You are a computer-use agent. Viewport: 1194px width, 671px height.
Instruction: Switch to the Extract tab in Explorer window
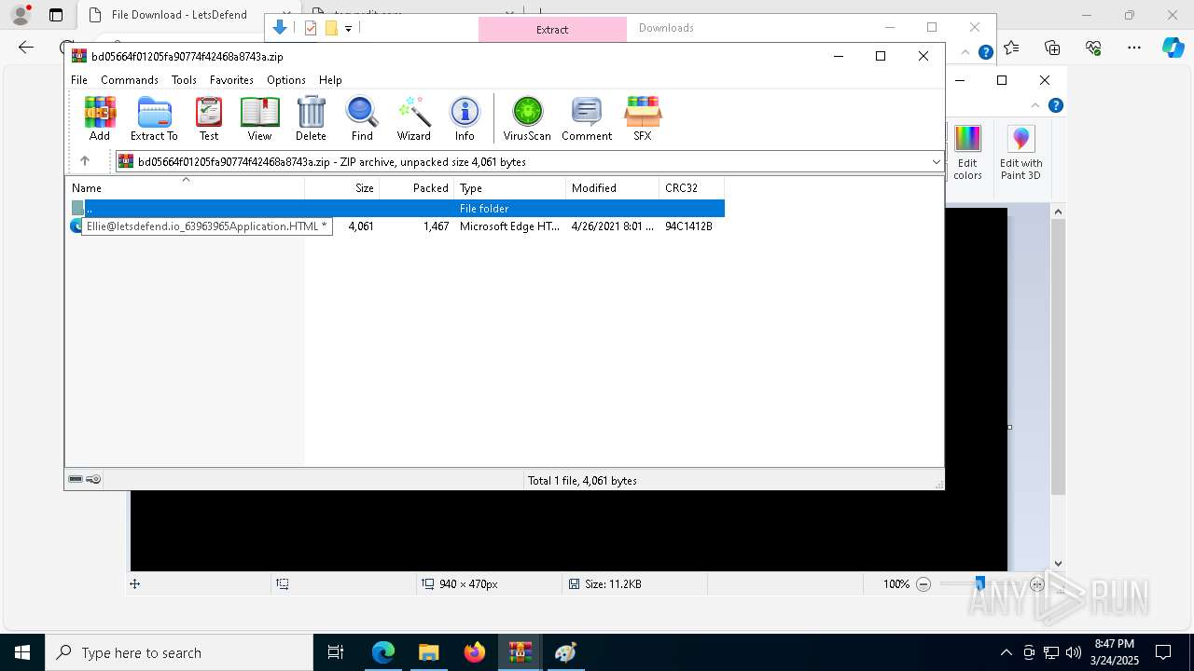click(x=552, y=29)
